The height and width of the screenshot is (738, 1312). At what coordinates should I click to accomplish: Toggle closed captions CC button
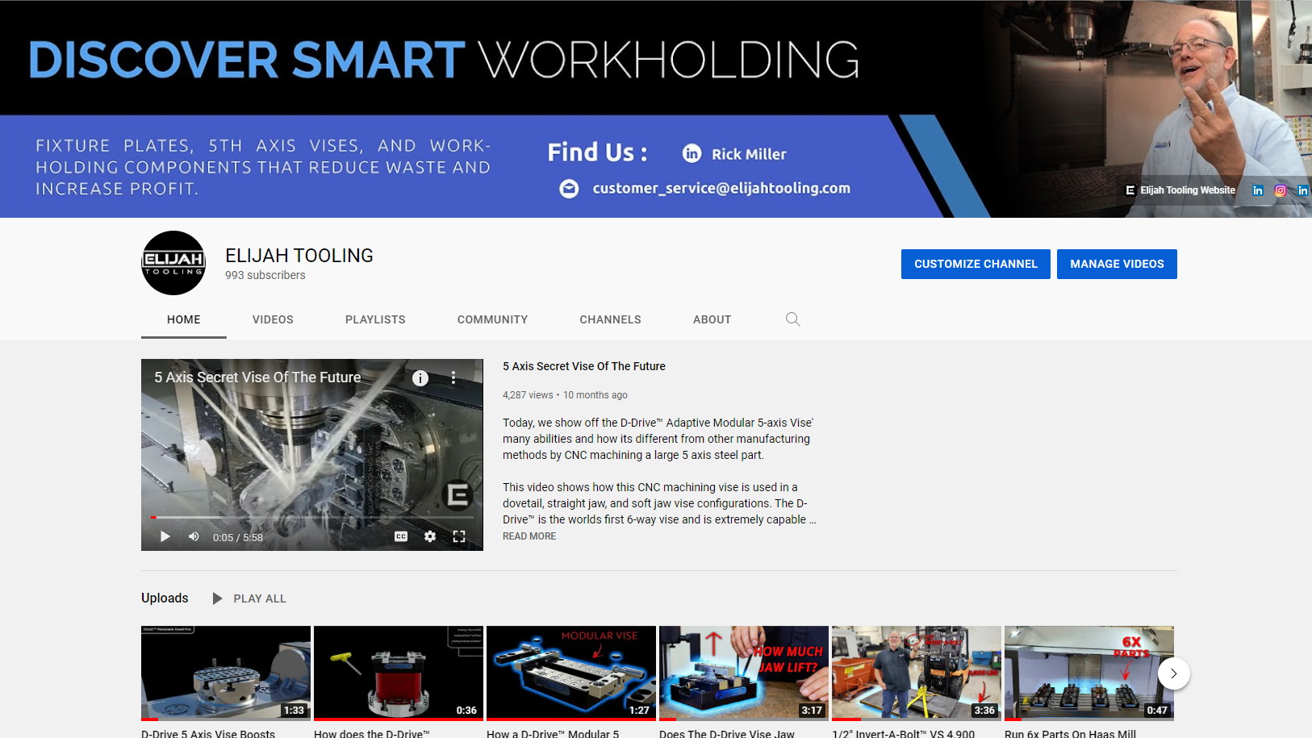pos(401,536)
